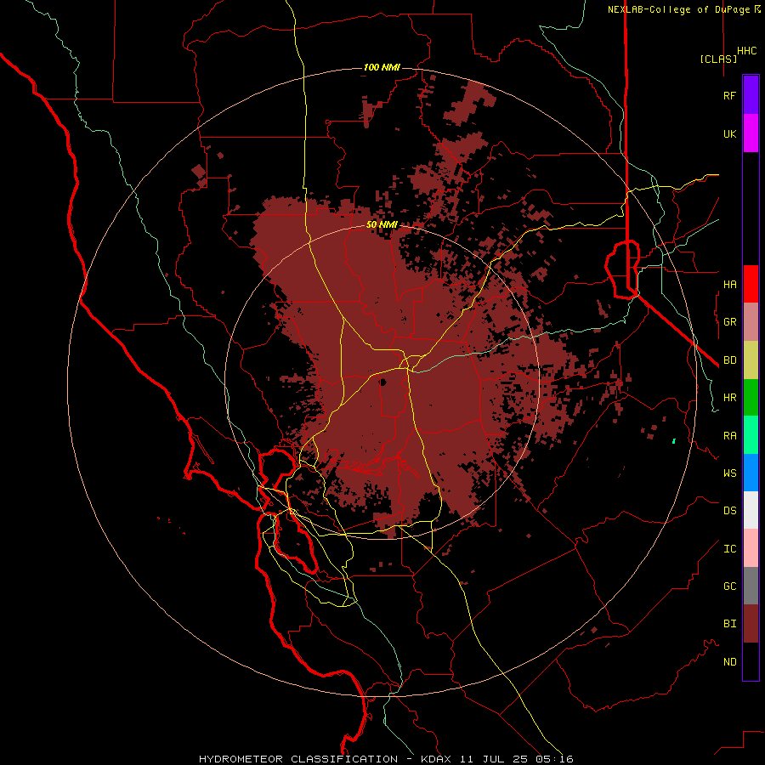This screenshot has height=765, width=765.
Task: Click the ND black legend swatch
Action: (751, 661)
